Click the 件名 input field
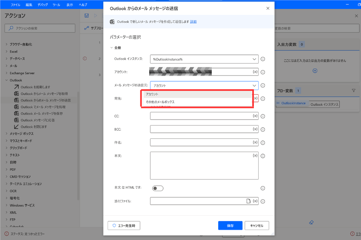This screenshot has height=240, width=361. 204,142
